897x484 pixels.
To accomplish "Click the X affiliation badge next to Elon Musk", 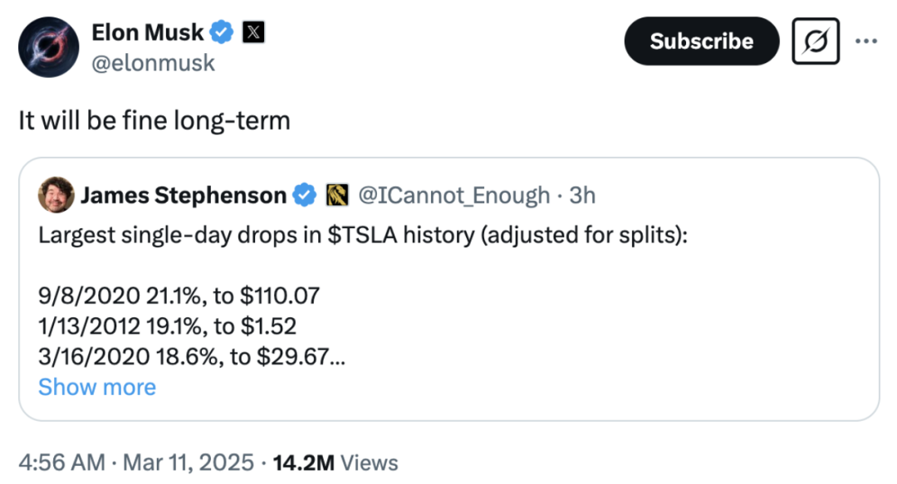I will pyautogui.click(x=252, y=33).
